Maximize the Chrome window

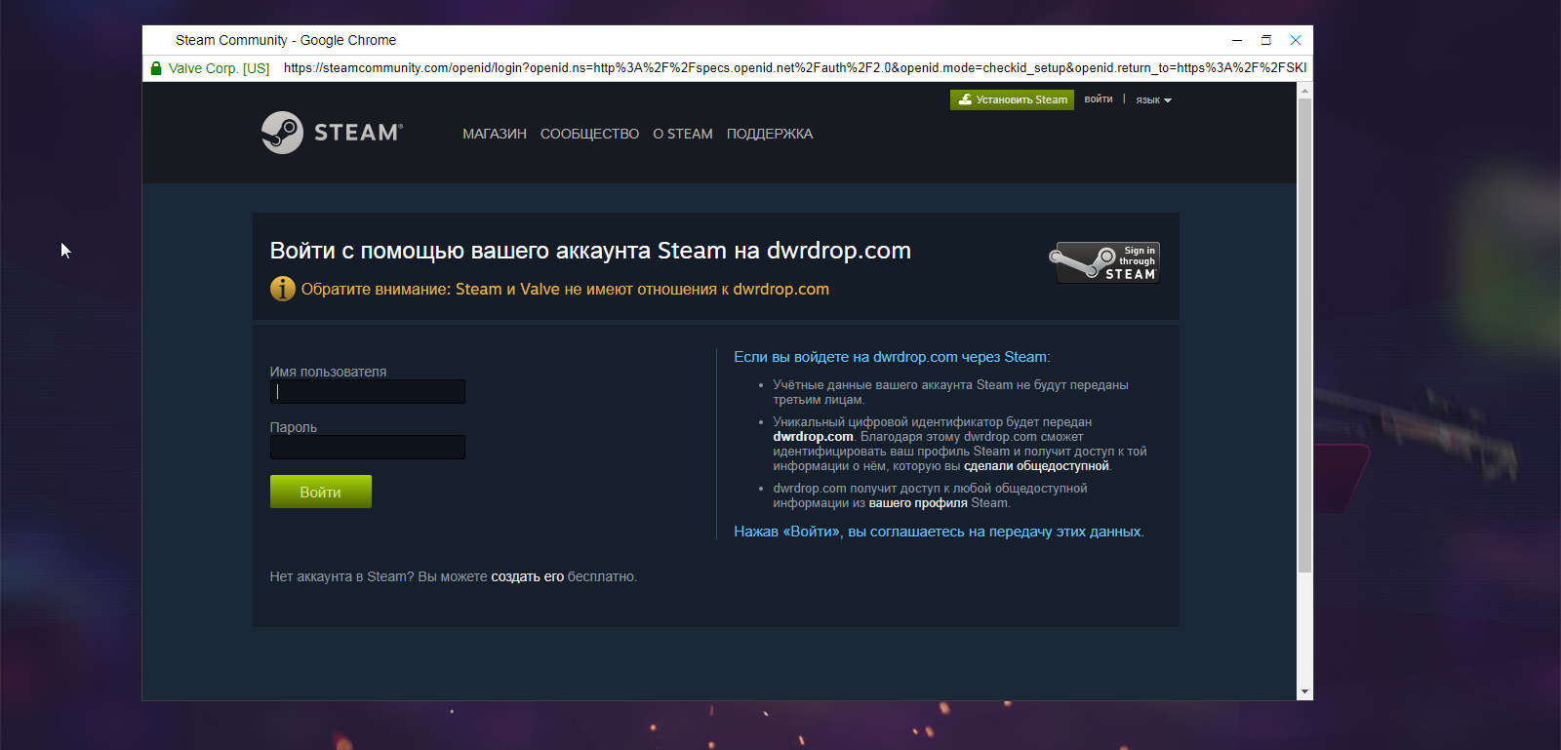click(1266, 40)
